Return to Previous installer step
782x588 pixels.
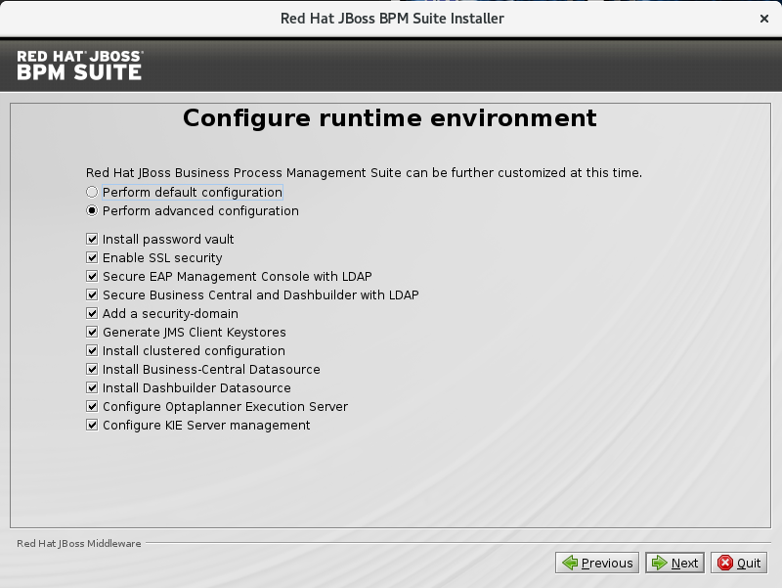(597, 563)
